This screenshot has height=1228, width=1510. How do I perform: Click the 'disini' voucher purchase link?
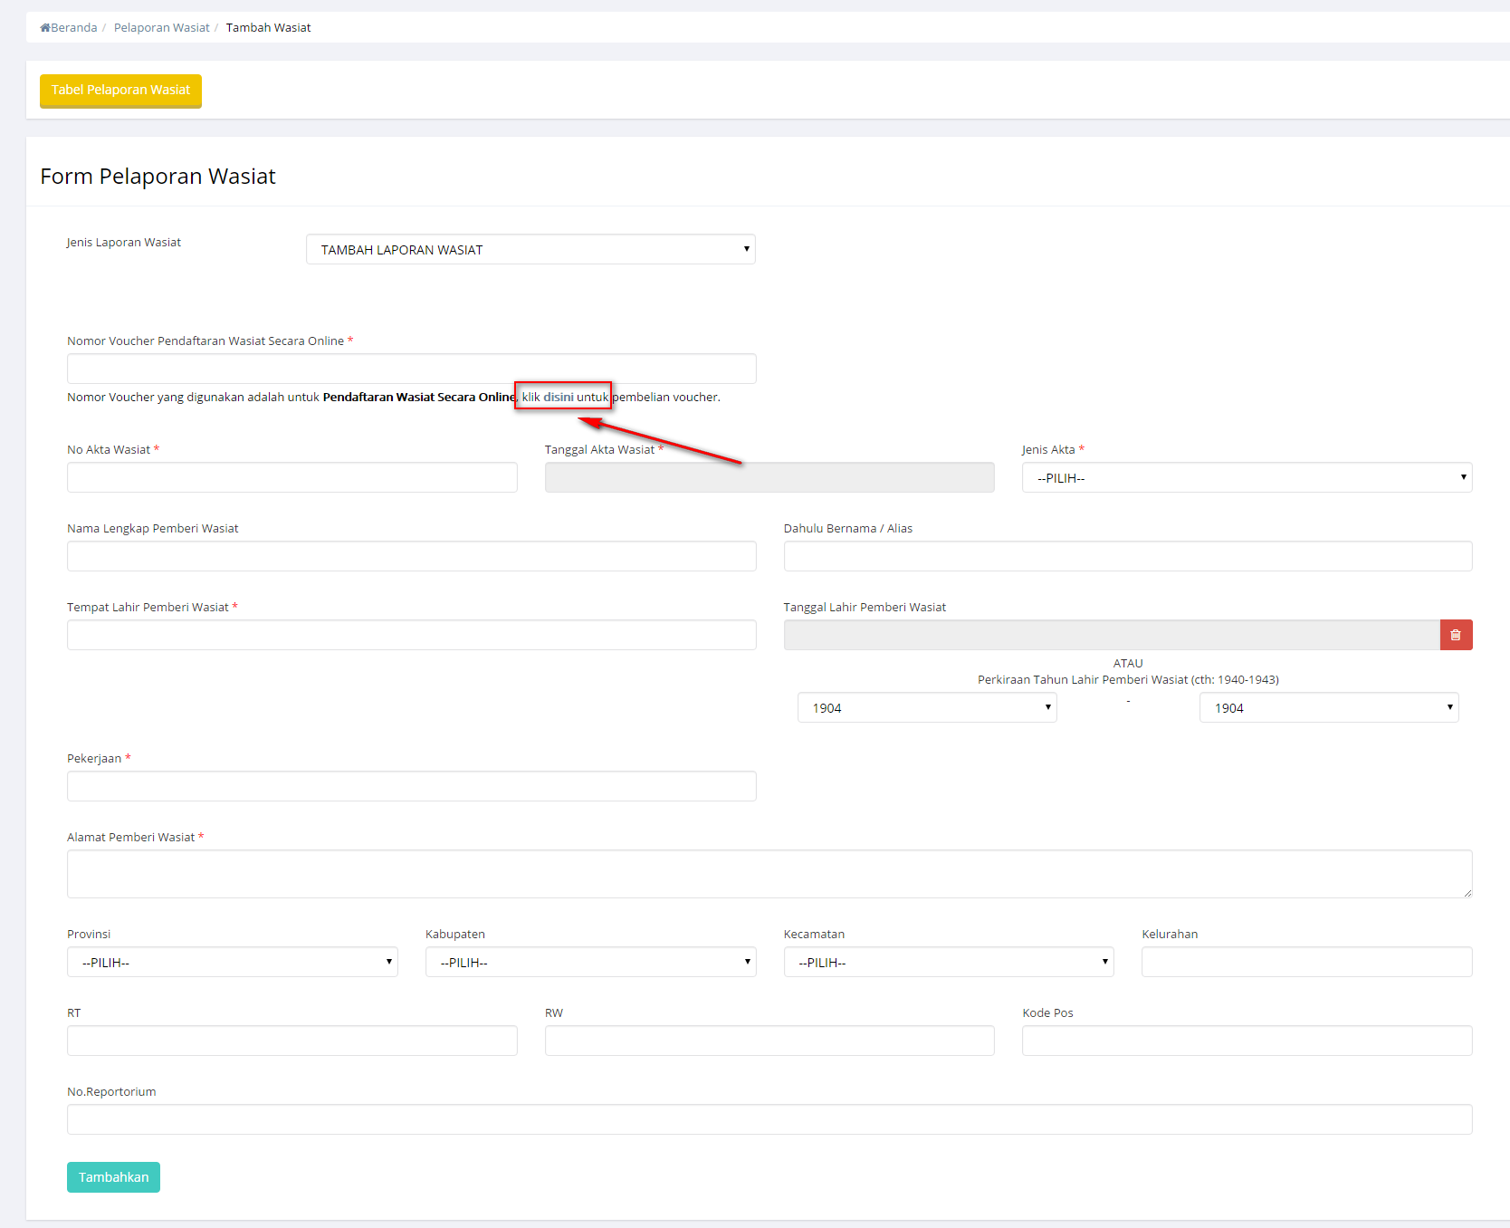558,397
